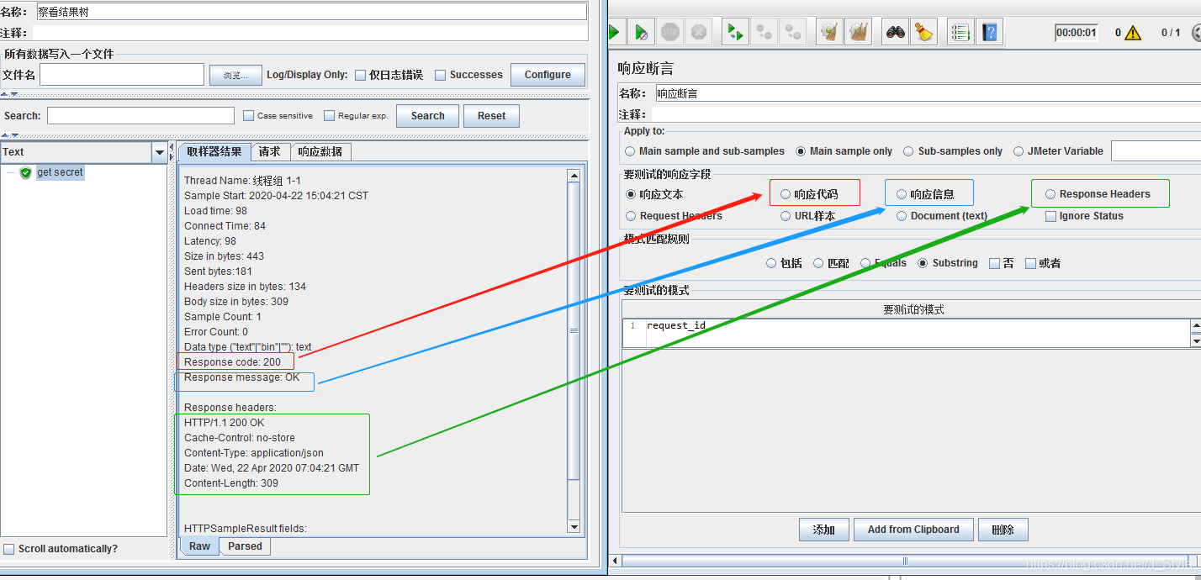Image resolution: width=1201 pixels, height=580 pixels.
Task: Click the Stop test icon
Action: (670, 32)
